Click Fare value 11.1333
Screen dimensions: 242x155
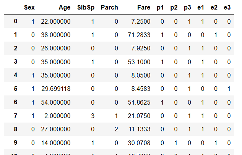click(x=140, y=129)
